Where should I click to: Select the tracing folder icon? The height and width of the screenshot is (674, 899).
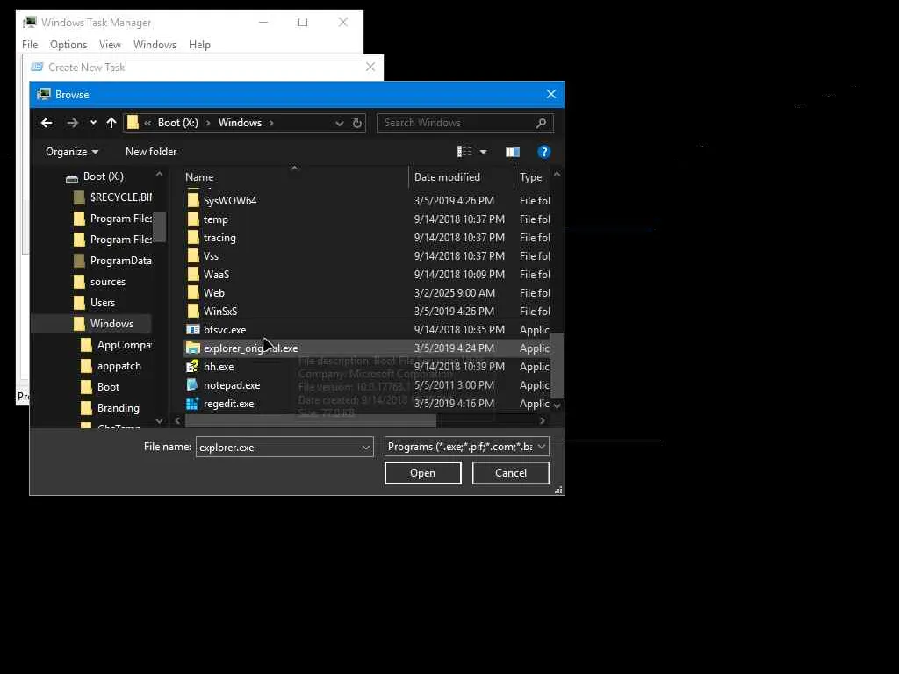coord(193,237)
